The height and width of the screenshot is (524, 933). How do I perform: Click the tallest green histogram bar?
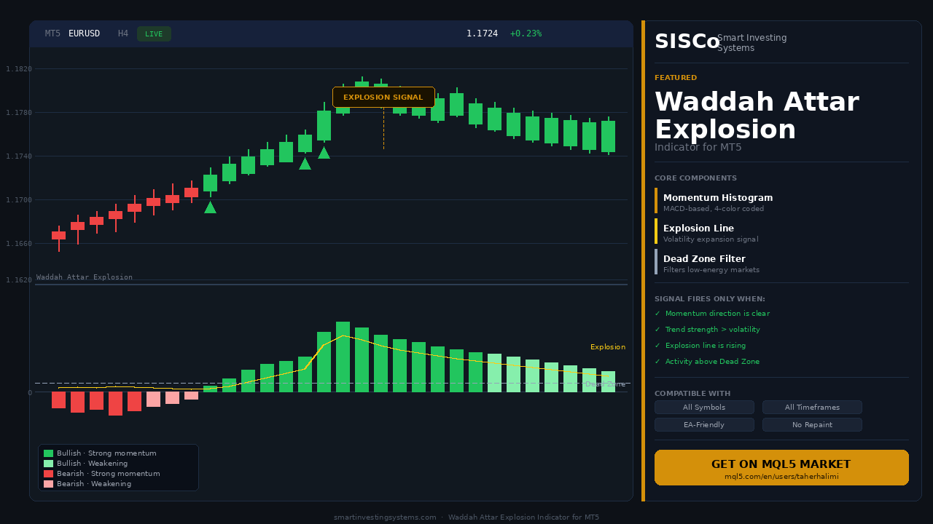point(343,357)
